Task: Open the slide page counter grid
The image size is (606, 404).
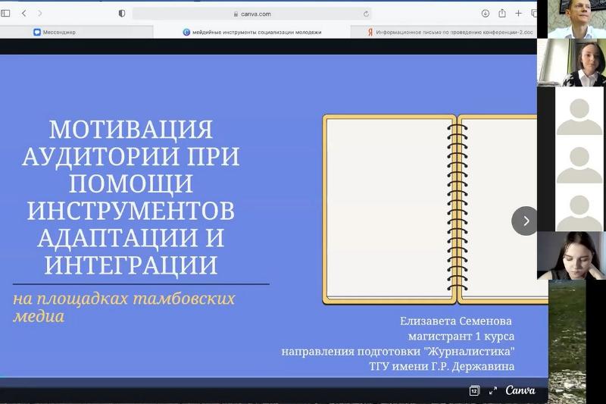Action: point(474,390)
